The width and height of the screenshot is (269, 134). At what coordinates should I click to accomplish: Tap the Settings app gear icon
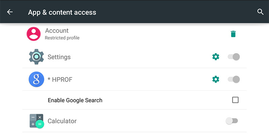[x=36, y=57]
